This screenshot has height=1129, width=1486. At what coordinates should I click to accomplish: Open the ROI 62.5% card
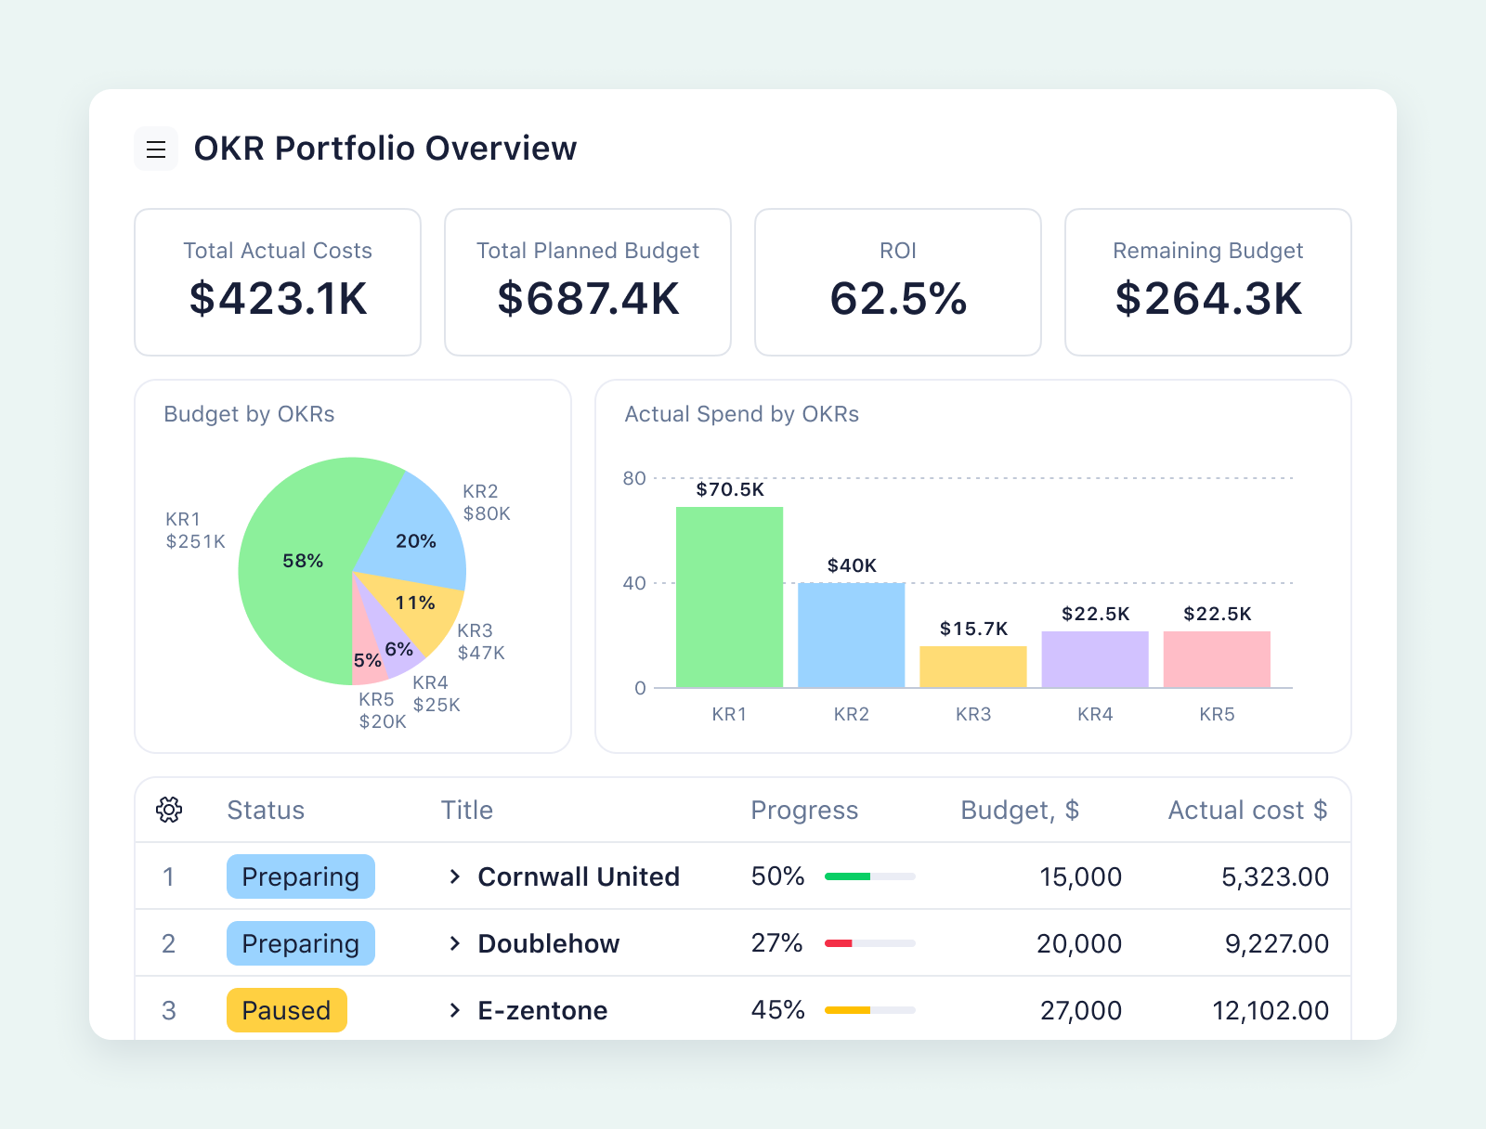coord(898,282)
